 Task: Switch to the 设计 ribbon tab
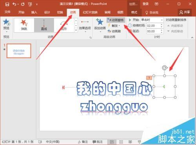pyautogui.click(x=47, y=12)
